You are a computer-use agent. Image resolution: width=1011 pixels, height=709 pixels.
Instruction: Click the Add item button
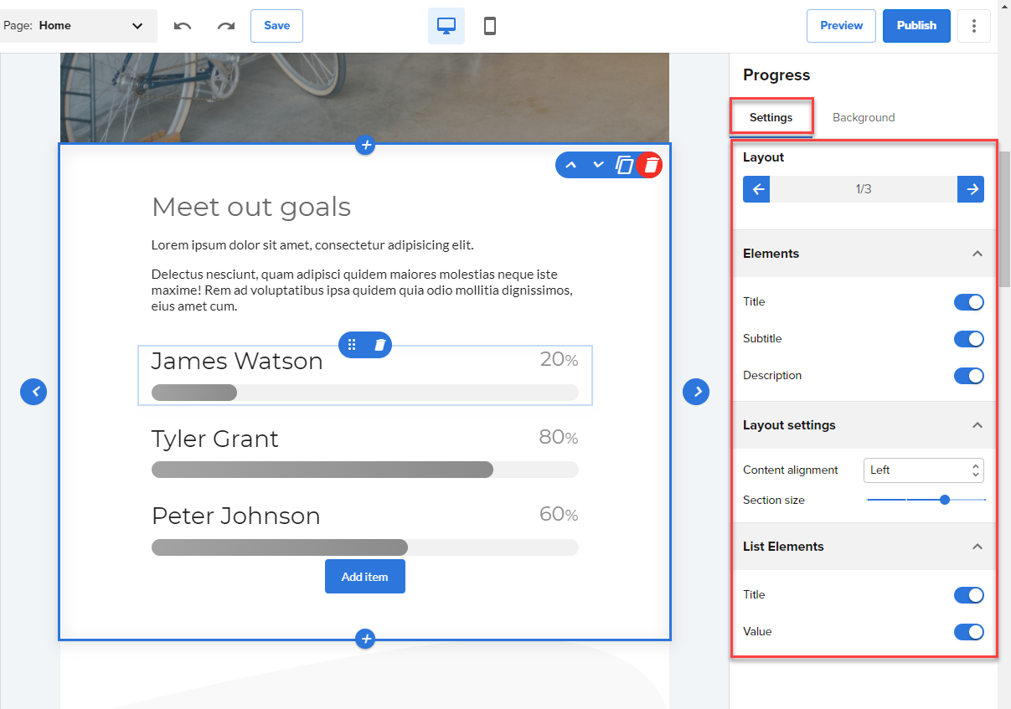pyautogui.click(x=364, y=577)
